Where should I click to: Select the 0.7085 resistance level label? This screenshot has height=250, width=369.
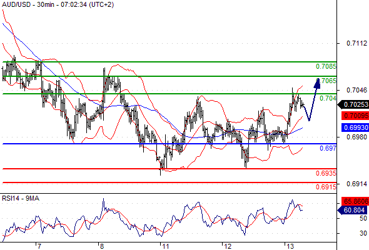pyautogui.click(x=326, y=66)
